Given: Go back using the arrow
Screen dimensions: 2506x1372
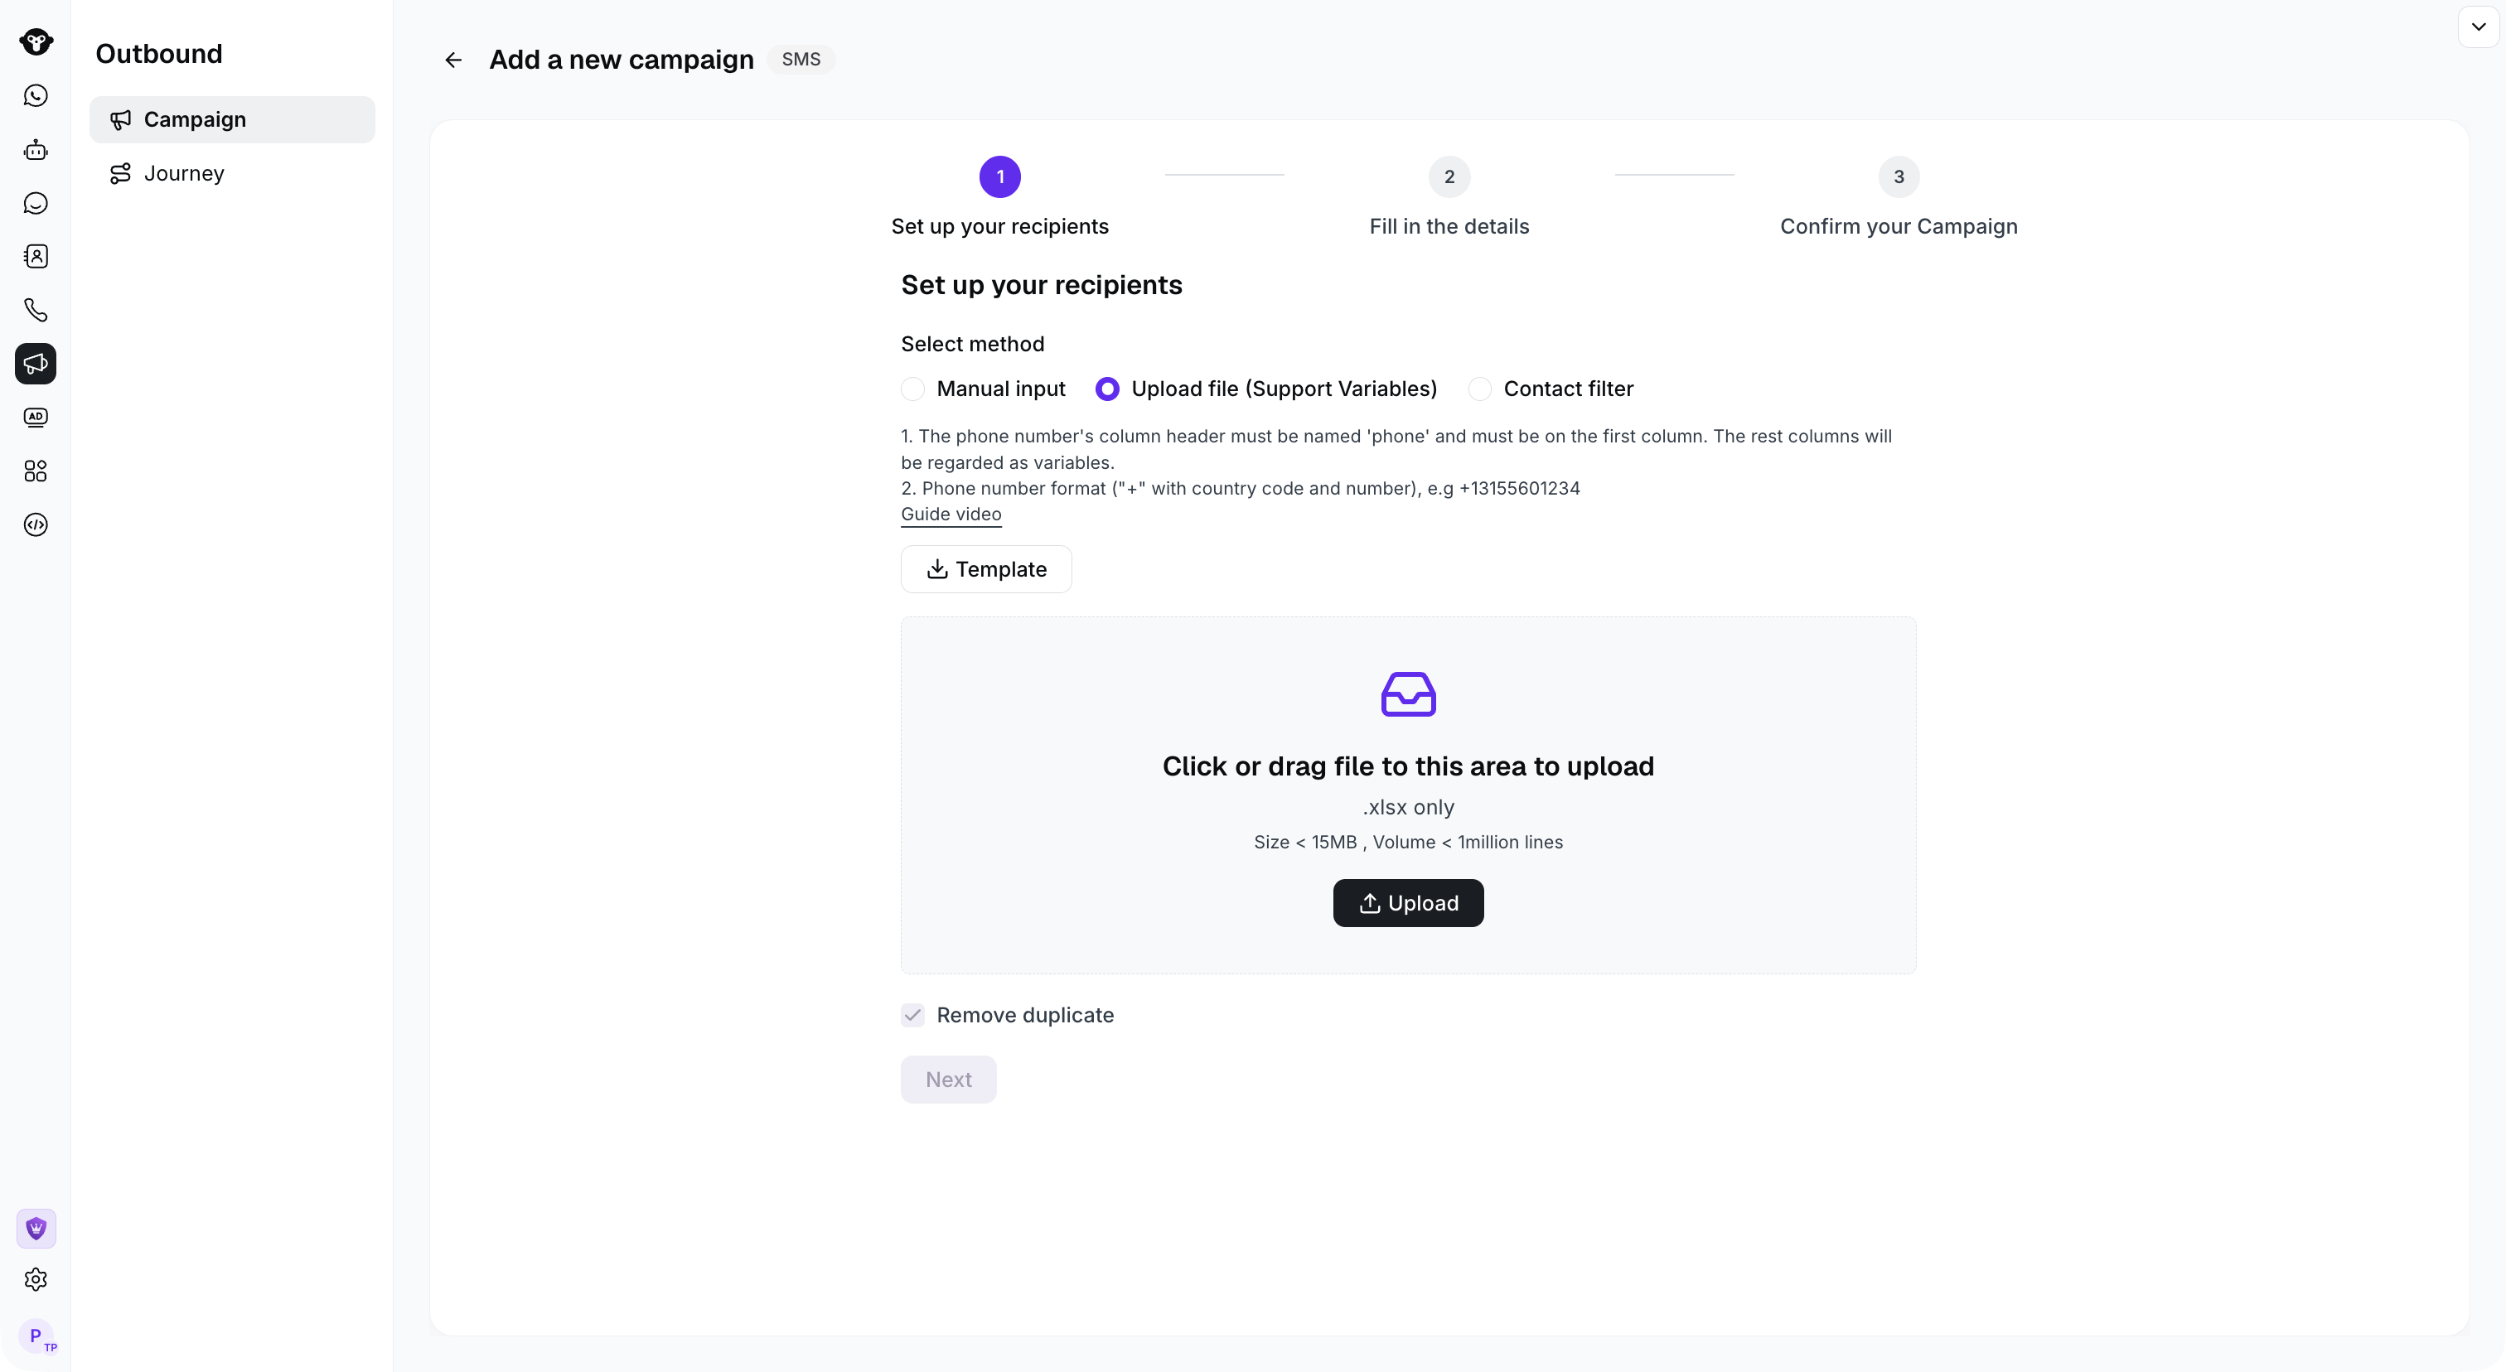Looking at the screenshot, I should [x=453, y=60].
